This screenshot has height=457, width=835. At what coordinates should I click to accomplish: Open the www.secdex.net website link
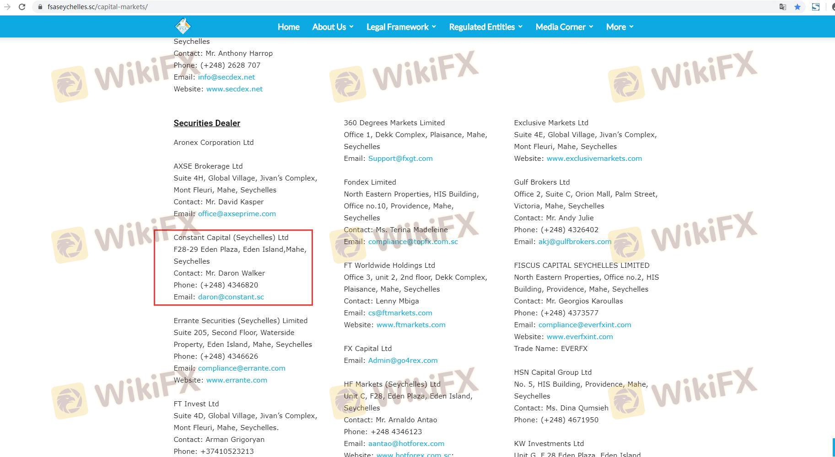pos(234,89)
